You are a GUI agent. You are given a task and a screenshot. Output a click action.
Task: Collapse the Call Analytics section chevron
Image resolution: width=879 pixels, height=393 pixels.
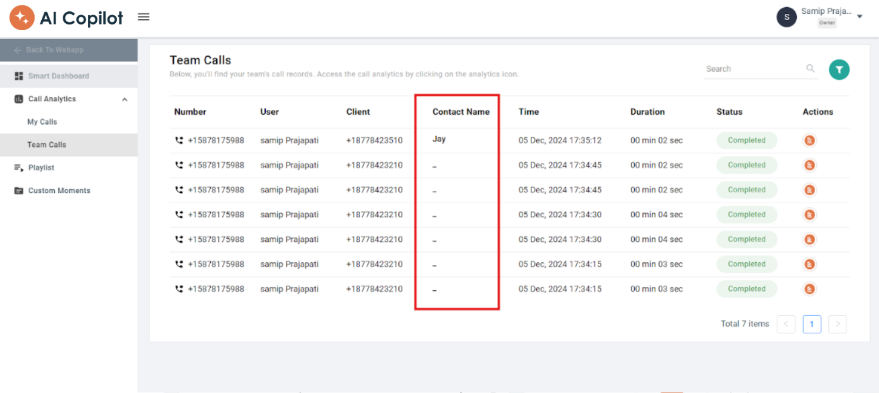125,99
